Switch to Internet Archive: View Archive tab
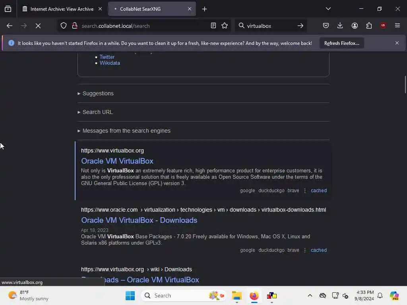 tap(62, 9)
